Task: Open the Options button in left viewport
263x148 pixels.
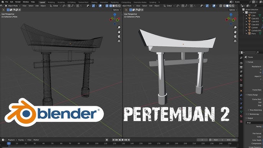Action: point(117,10)
